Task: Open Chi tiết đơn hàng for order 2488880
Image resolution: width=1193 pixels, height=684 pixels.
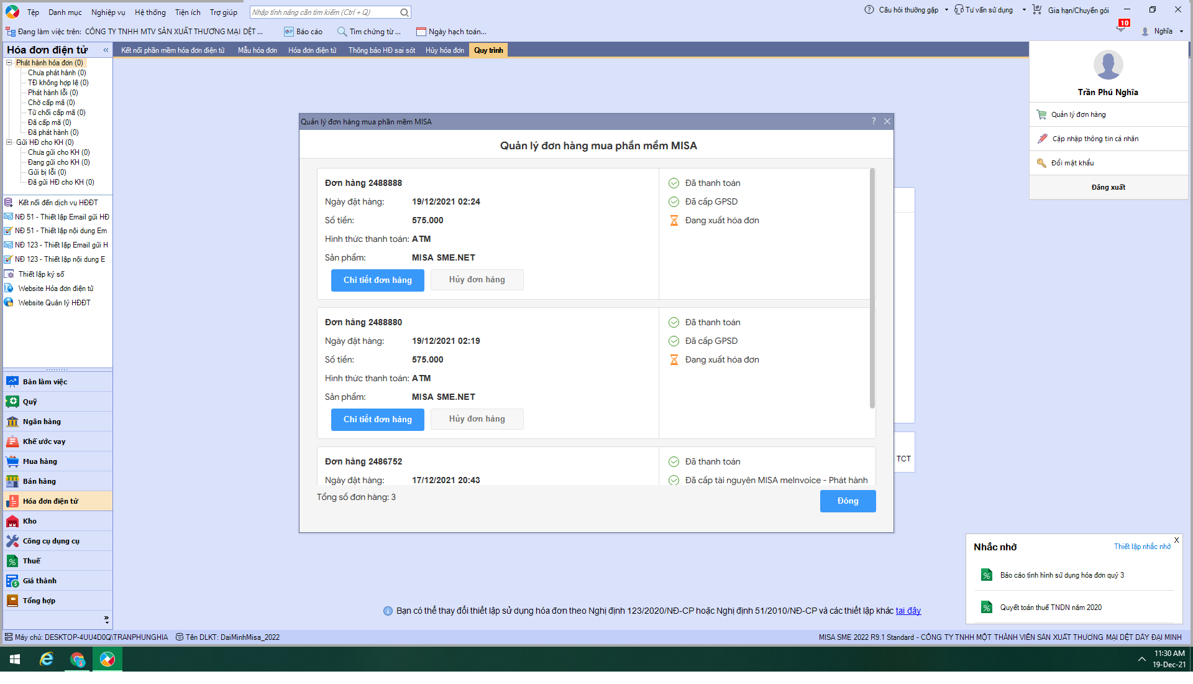Action: (x=378, y=419)
